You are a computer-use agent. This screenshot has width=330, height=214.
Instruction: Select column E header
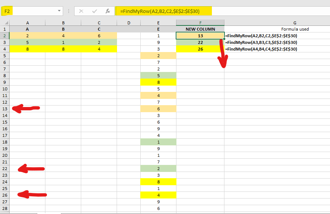coord(158,23)
